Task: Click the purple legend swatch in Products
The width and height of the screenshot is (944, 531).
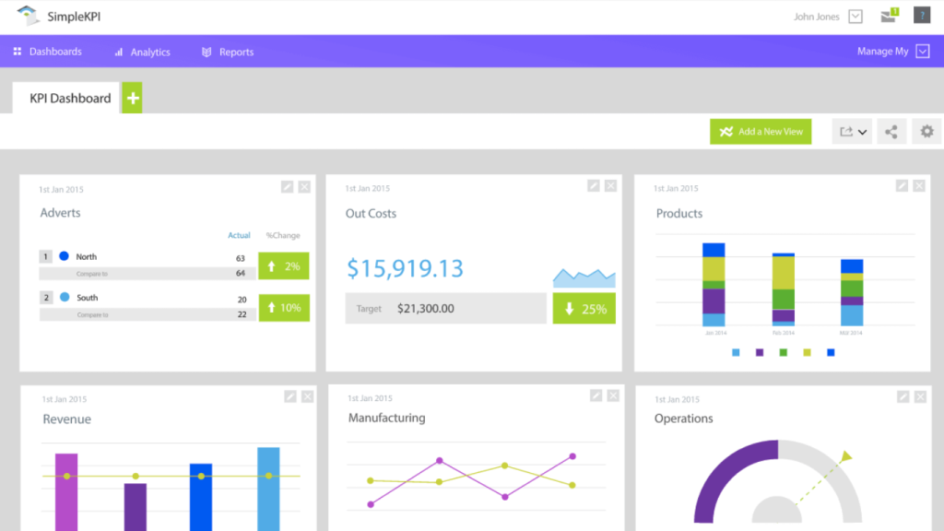Action: click(760, 352)
